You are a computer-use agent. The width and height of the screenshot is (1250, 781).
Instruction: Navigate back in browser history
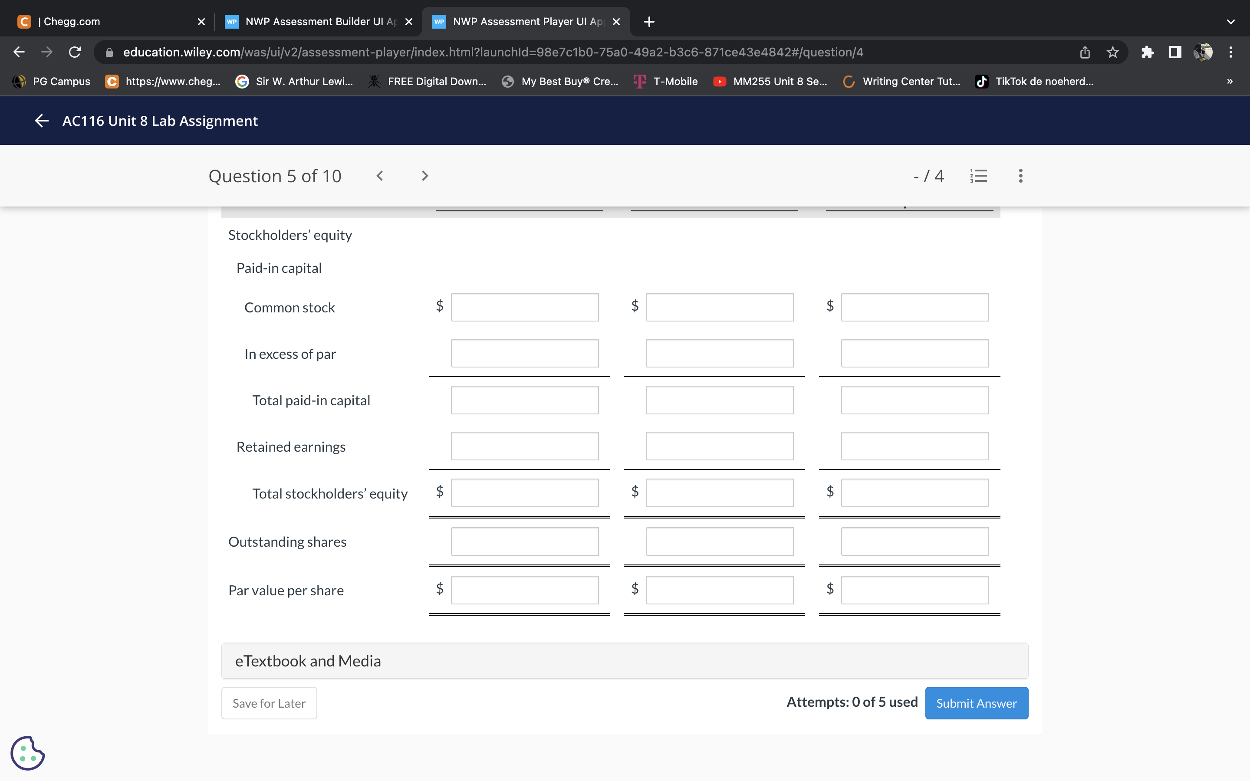[x=19, y=52]
